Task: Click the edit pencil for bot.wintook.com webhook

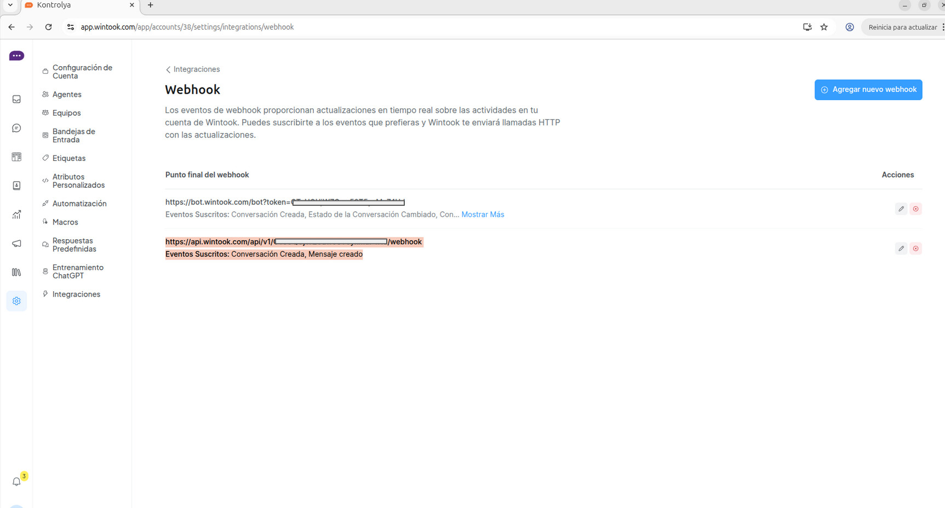Action: 901,209
